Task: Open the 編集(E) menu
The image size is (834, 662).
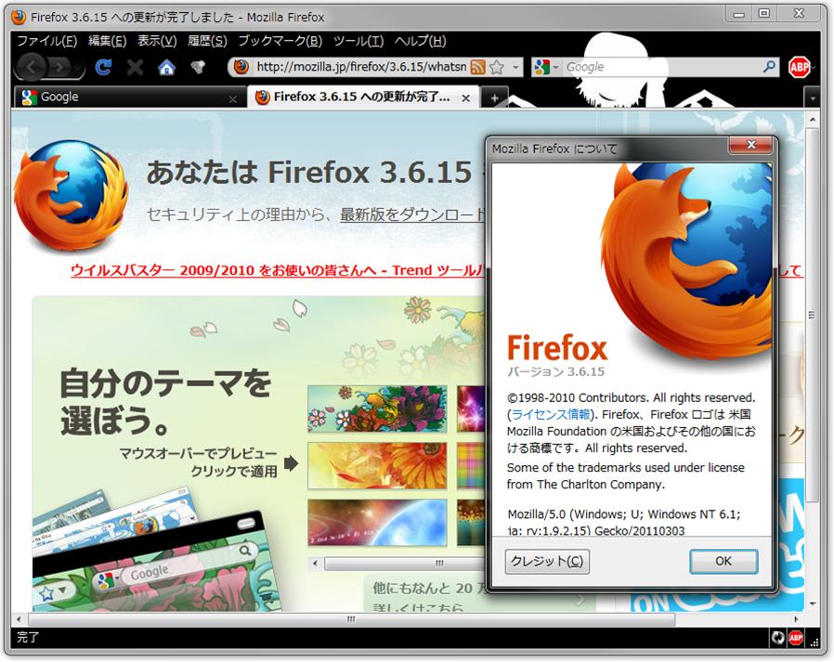Action: click(107, 41)
